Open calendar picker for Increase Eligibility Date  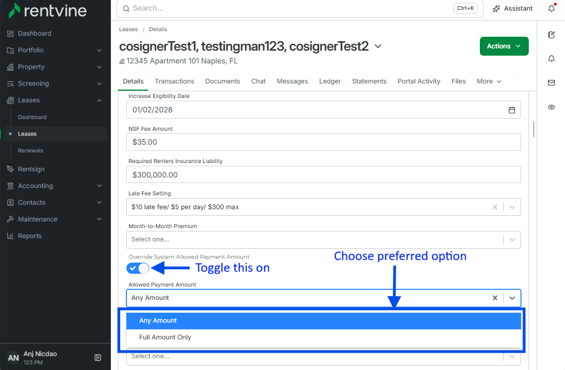(512, 110)
